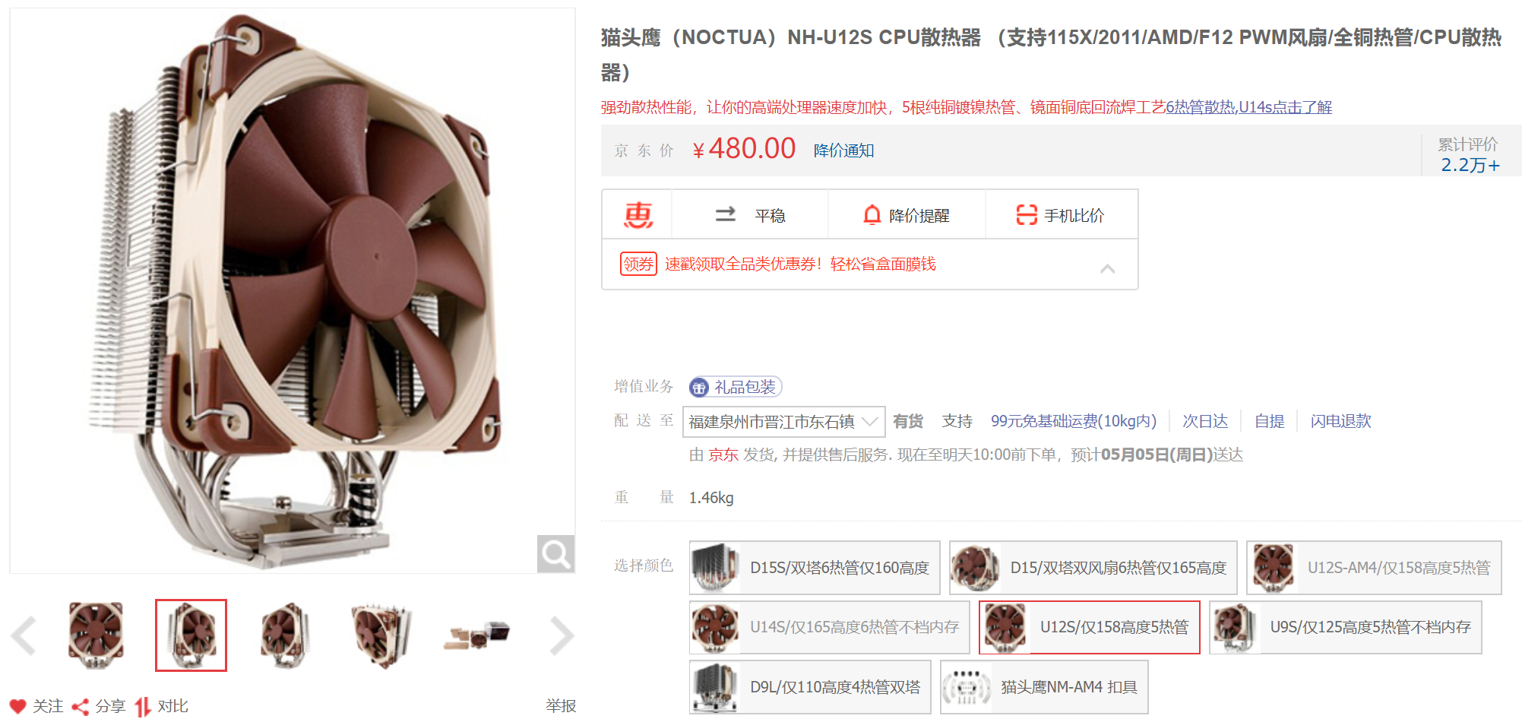Show next thumbnails with the right arrow
This screenshot has width=1522, height=719.
562,635
